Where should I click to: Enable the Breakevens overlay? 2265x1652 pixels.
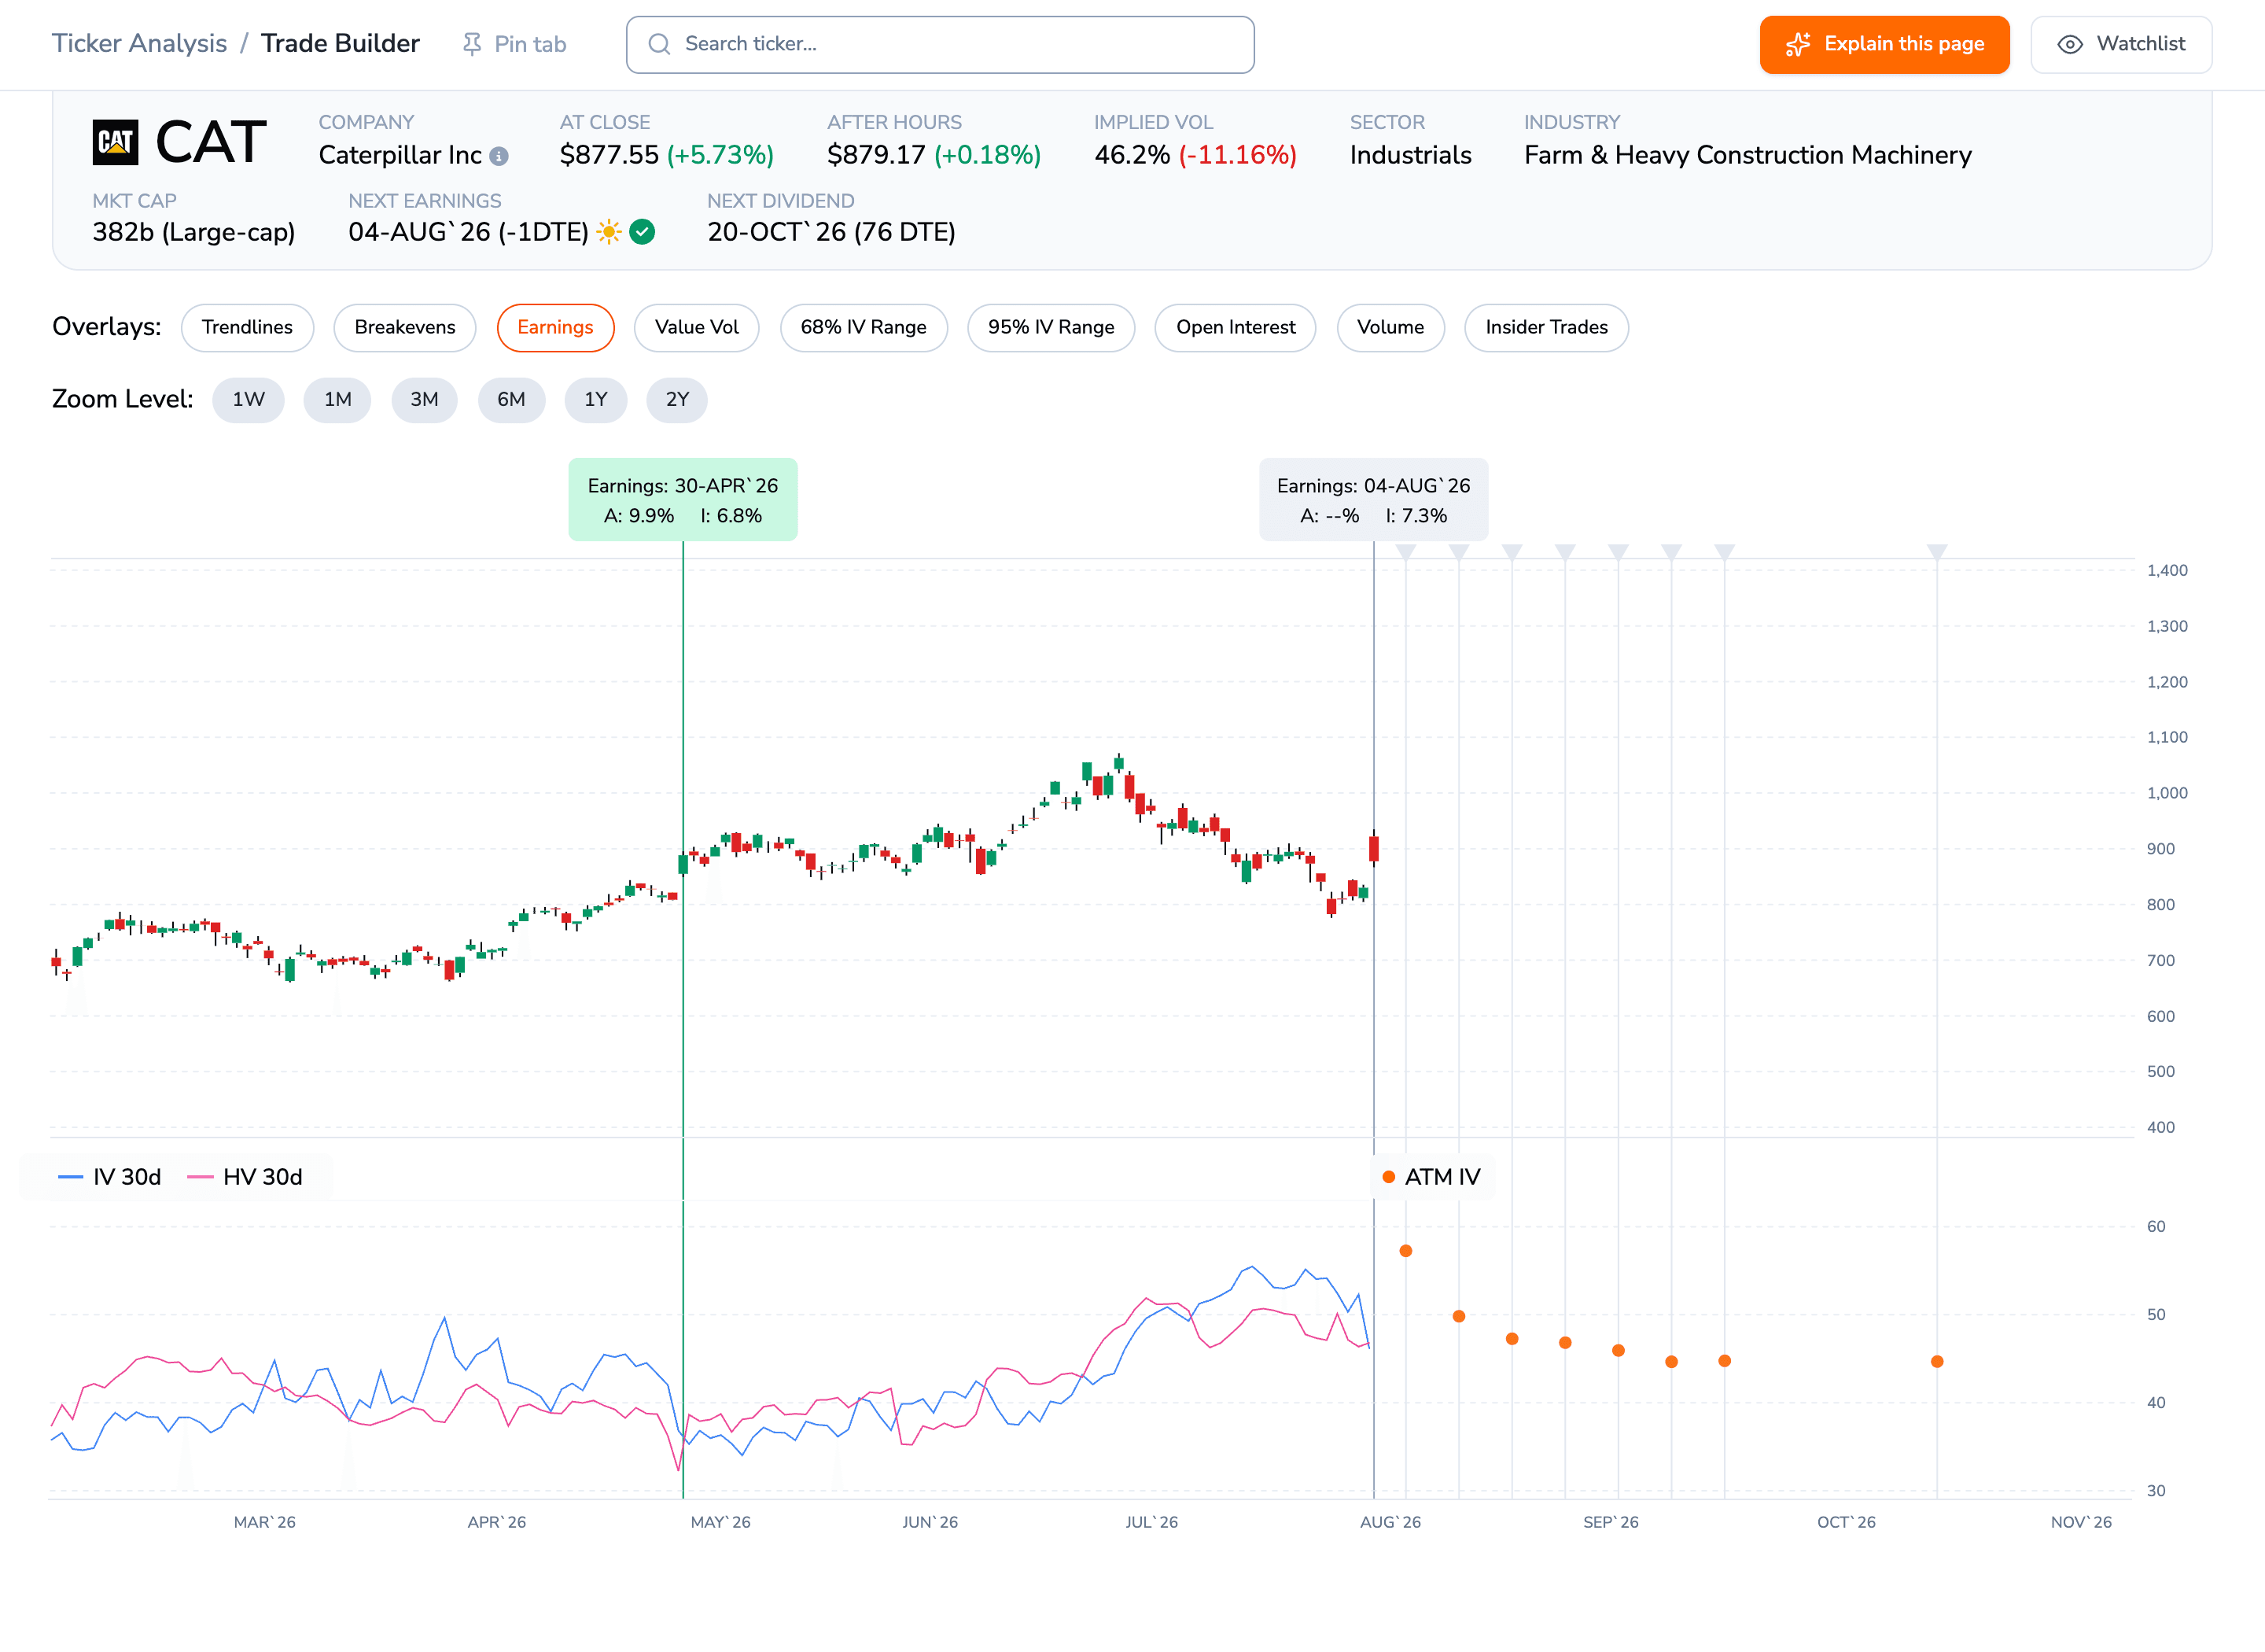[x=405, y=327]
